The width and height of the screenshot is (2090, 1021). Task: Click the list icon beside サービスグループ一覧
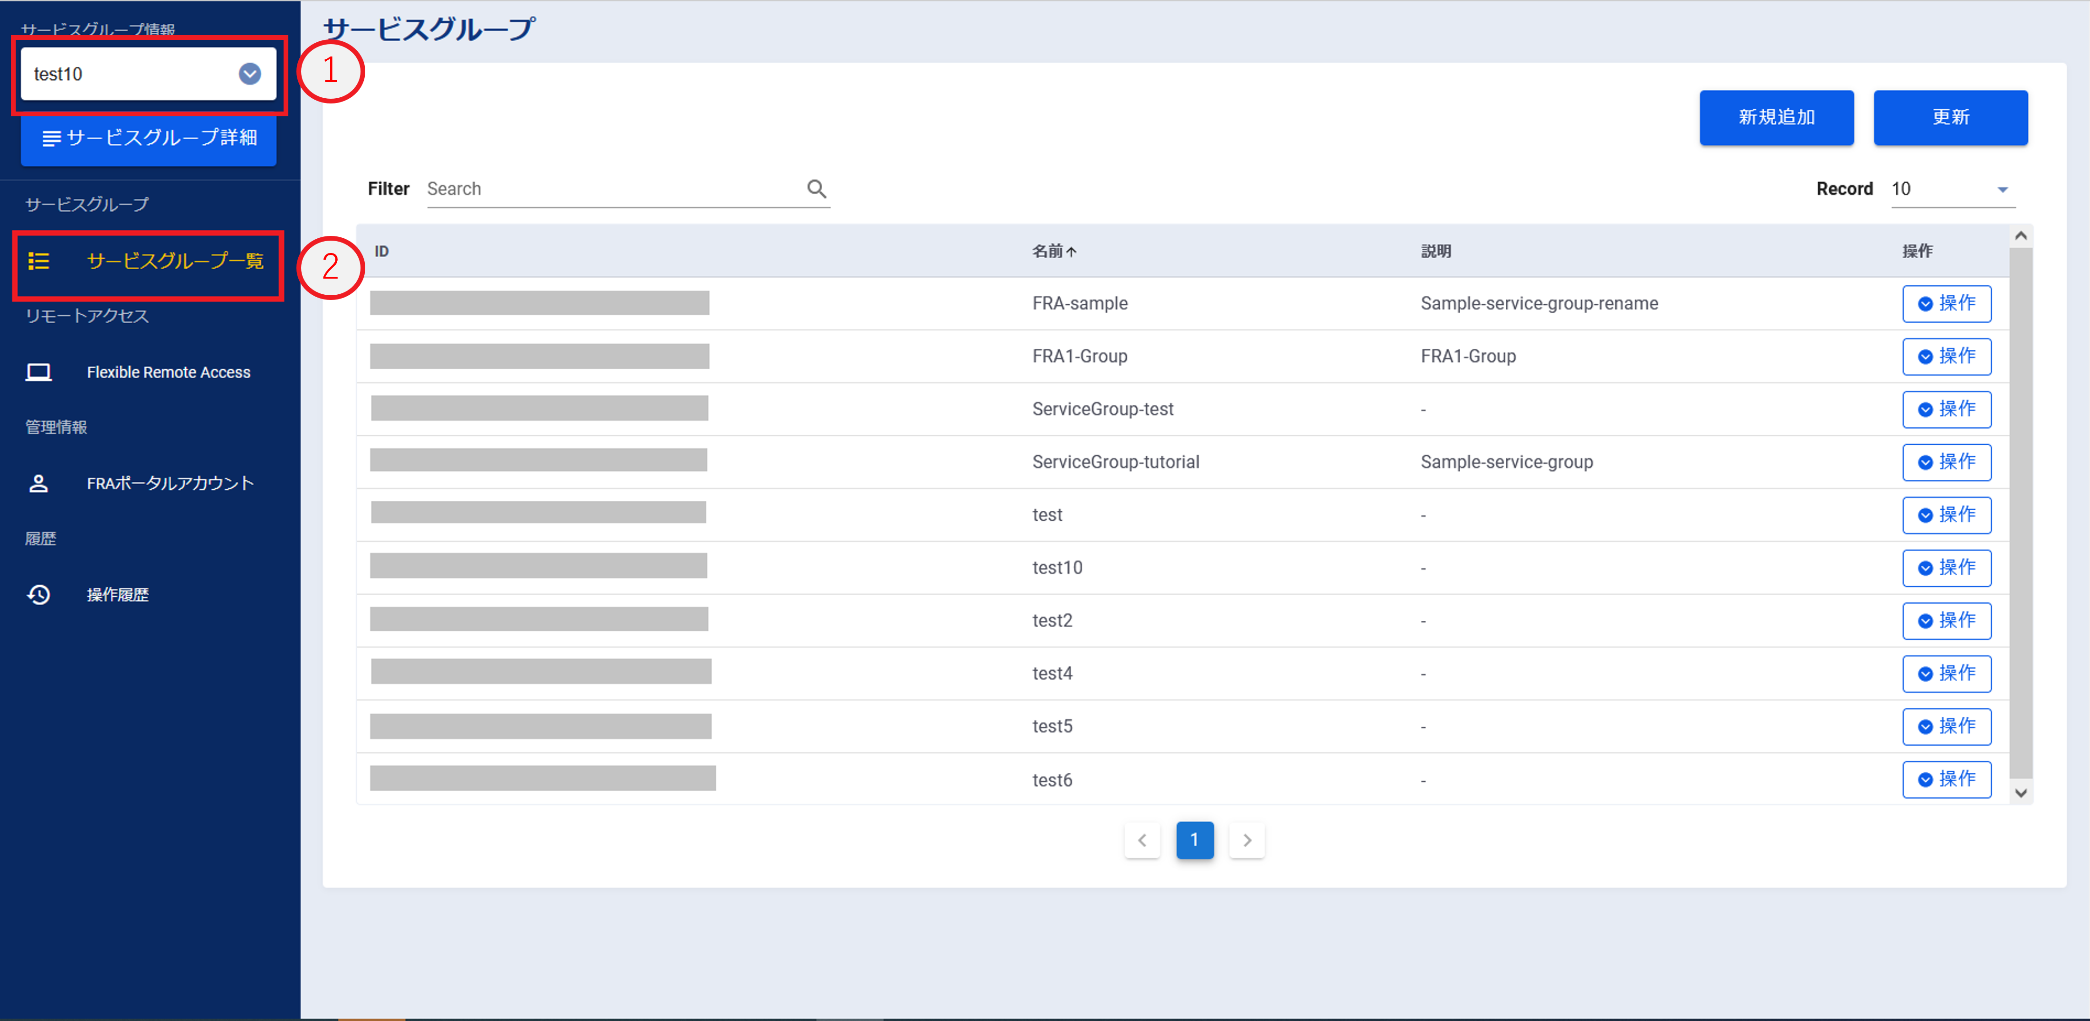pos(39,261)
